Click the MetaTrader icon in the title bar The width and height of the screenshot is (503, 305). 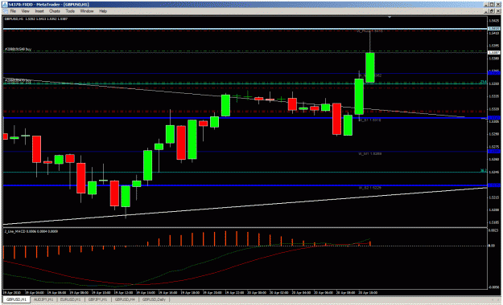click(5, 4)
